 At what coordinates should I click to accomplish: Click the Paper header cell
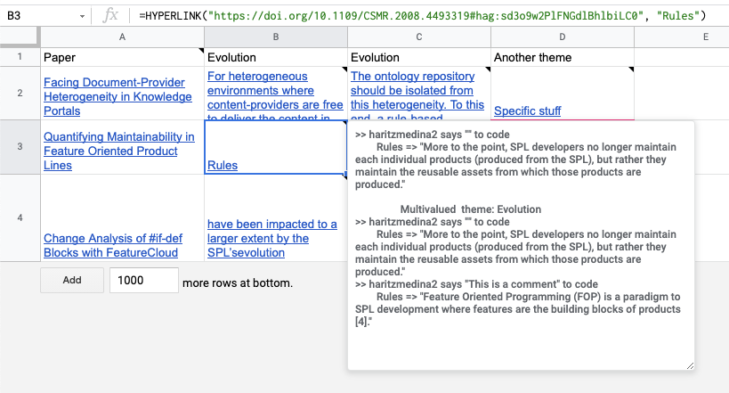pos(122,57)
